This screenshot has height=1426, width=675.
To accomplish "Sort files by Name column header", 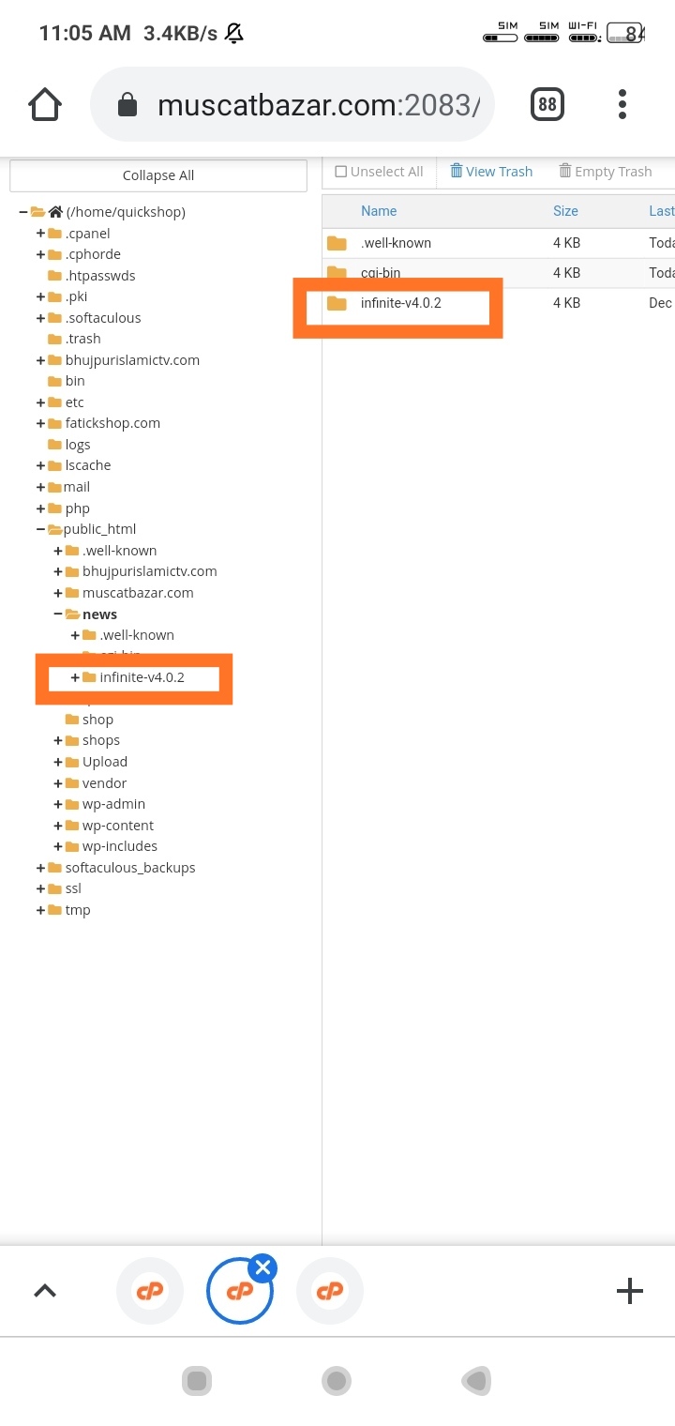I will (379, 211).
